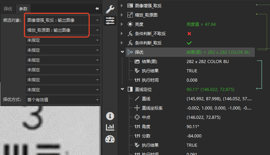
Task: Click the 候选对象 label
Action: [x=12, y=20]
